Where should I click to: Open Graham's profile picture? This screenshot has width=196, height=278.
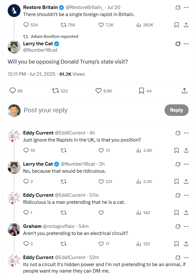tap(14, 230)
